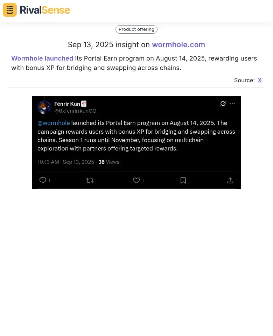Click the Wormhole company link
Screen dimensions: 273x336
(x=27, y=58)
